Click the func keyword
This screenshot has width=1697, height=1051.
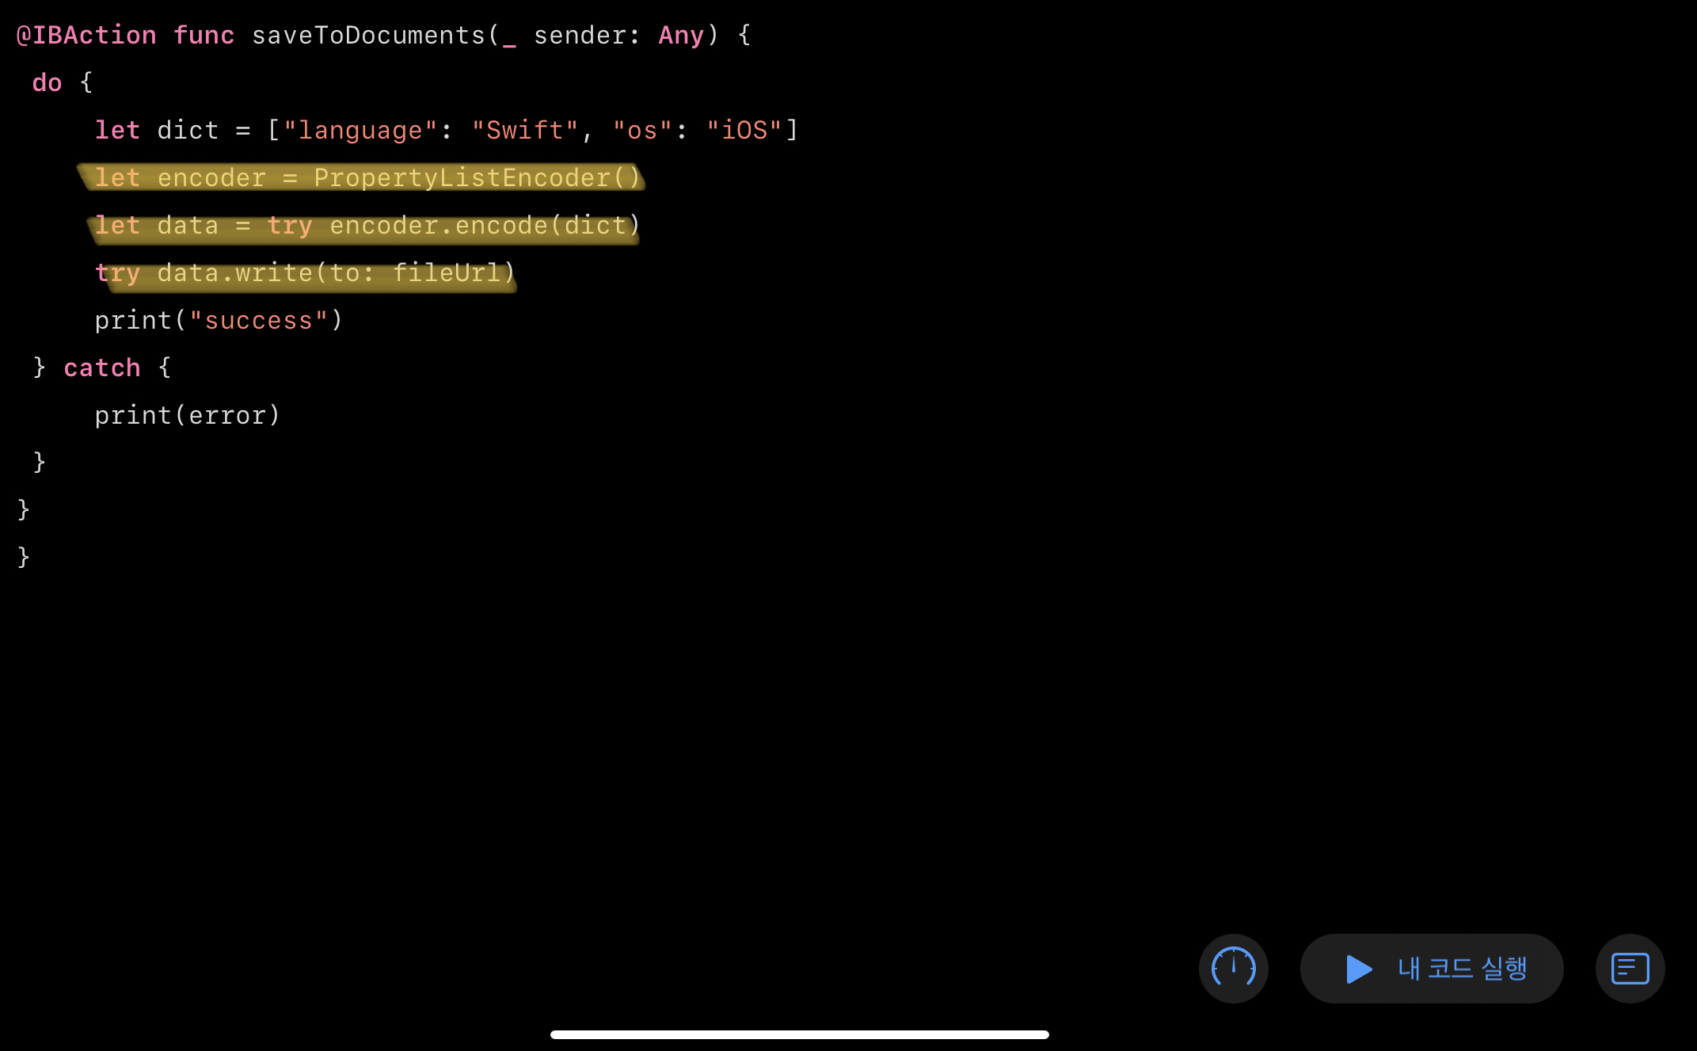coord(204,36)
